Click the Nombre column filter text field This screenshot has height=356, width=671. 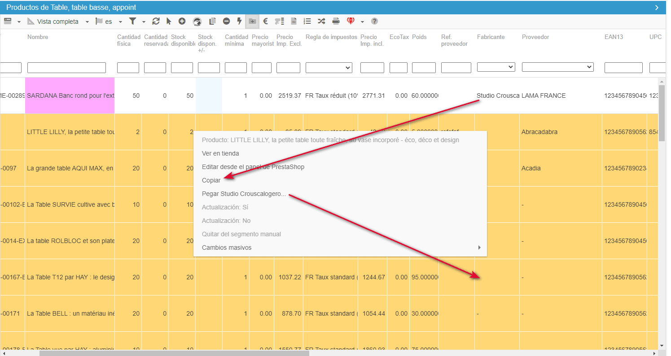(66, 68)
